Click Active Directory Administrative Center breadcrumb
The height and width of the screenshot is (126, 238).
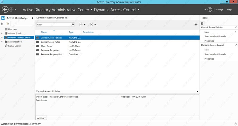56,10
